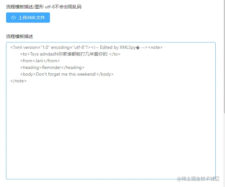The width and height of the screenshot is (225, 187).
Task: Click the 上传XML文件 upload button
Action: pyautogui.click(x=28, y=18)
